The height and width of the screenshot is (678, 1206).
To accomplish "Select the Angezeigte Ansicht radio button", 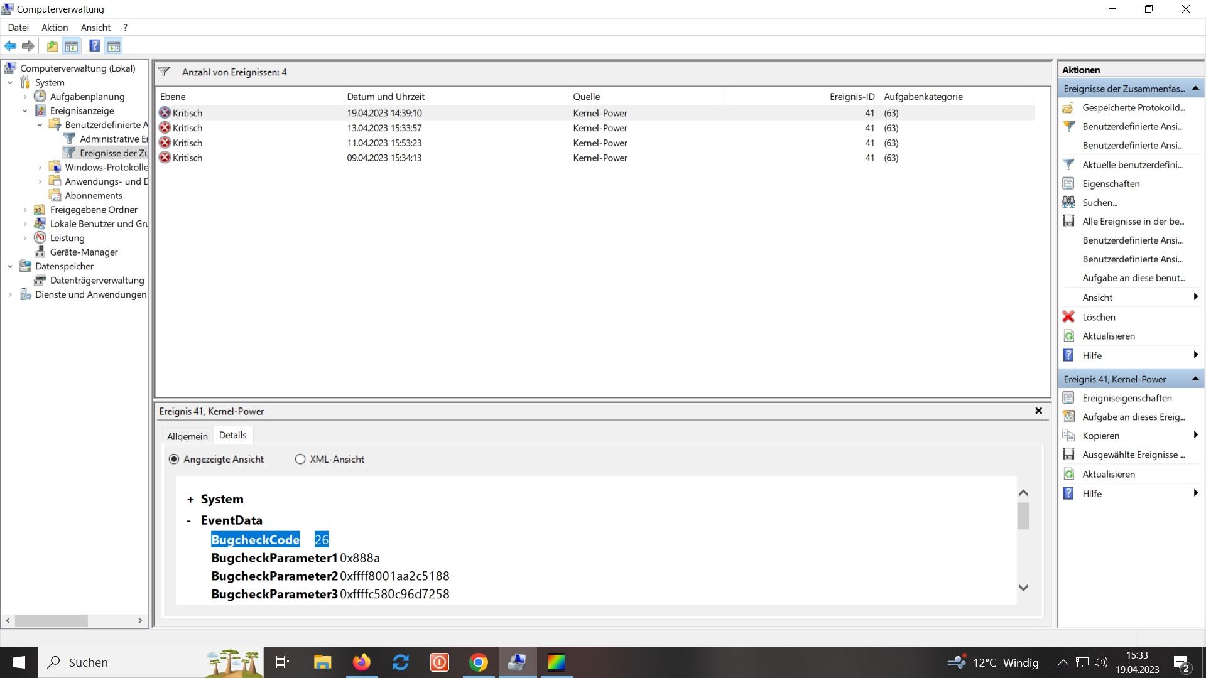I will click(174, 459).
